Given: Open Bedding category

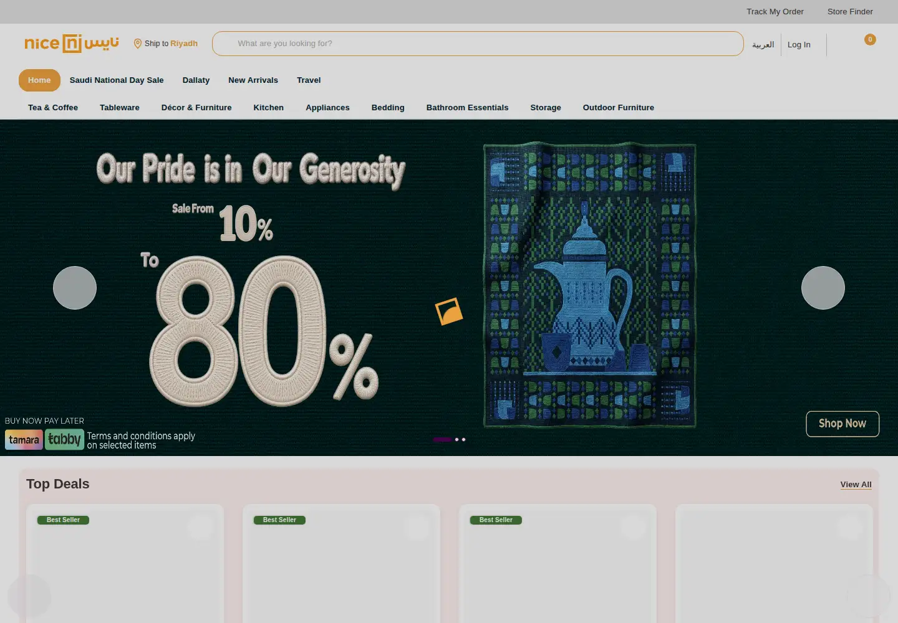Looking at the screenshot, I should 388,108.
